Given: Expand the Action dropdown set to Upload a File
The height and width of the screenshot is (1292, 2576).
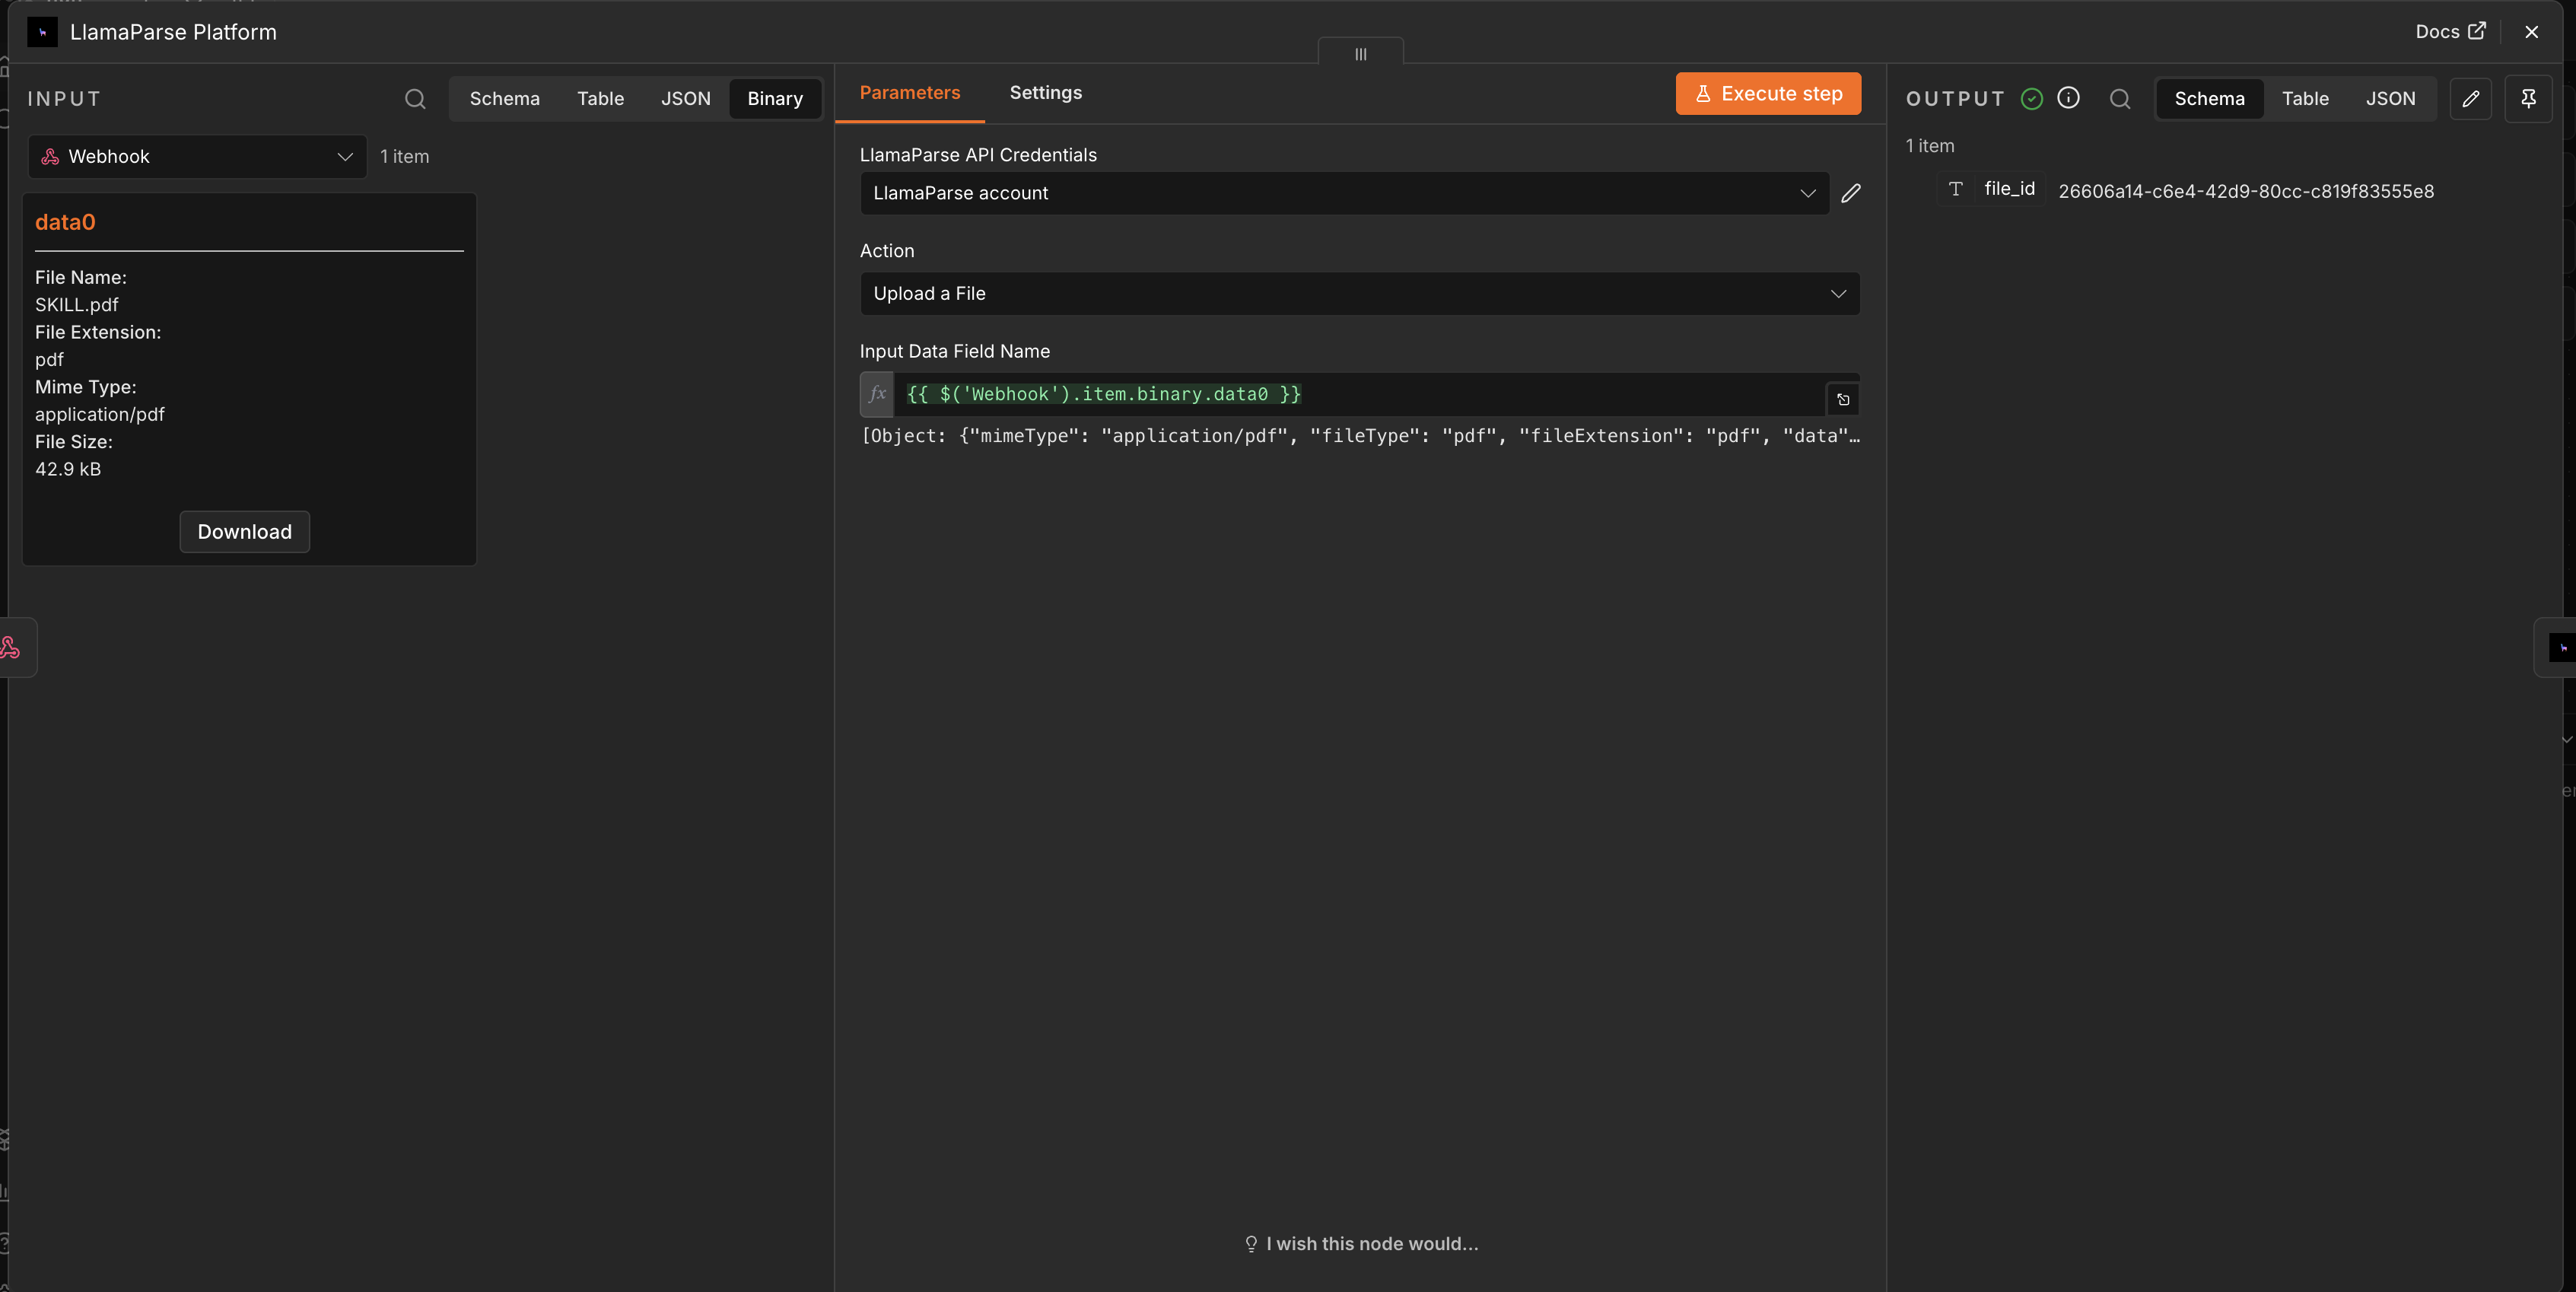Looking at the screenshot, I should [1360, 294].
